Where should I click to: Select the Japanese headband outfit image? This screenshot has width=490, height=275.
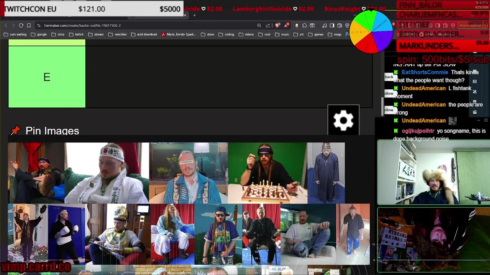pyautogui.click(x=107, y=173)
